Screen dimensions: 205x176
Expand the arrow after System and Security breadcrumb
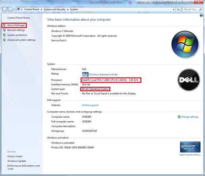[68, 9]
